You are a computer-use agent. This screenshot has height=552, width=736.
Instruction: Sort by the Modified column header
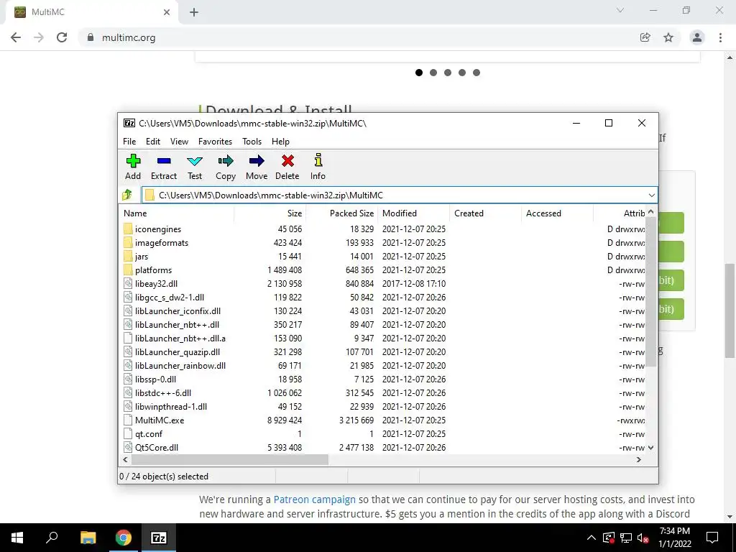coord(414,213)
